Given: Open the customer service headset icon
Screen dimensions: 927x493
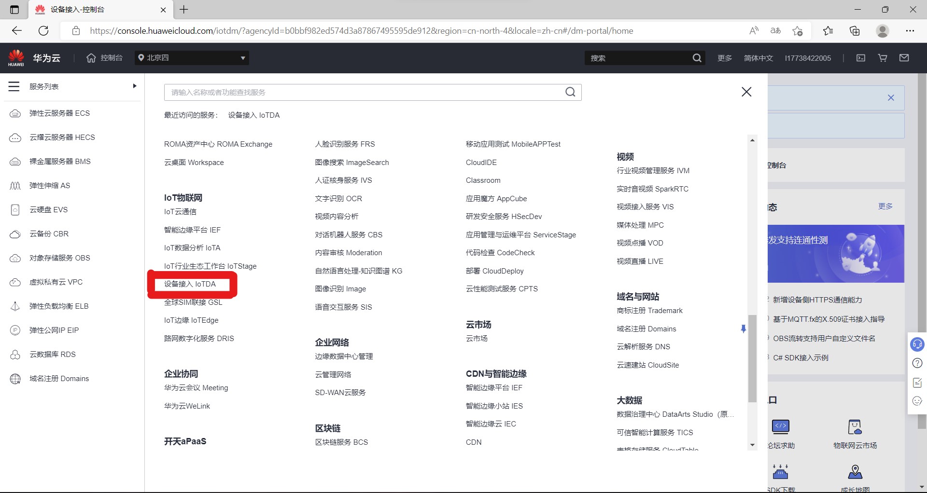Looking at the screenshot, I should (x=917, y=344).
